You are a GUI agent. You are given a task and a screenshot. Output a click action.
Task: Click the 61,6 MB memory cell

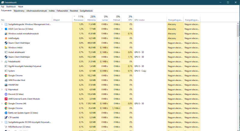click(x=91, y=34)
